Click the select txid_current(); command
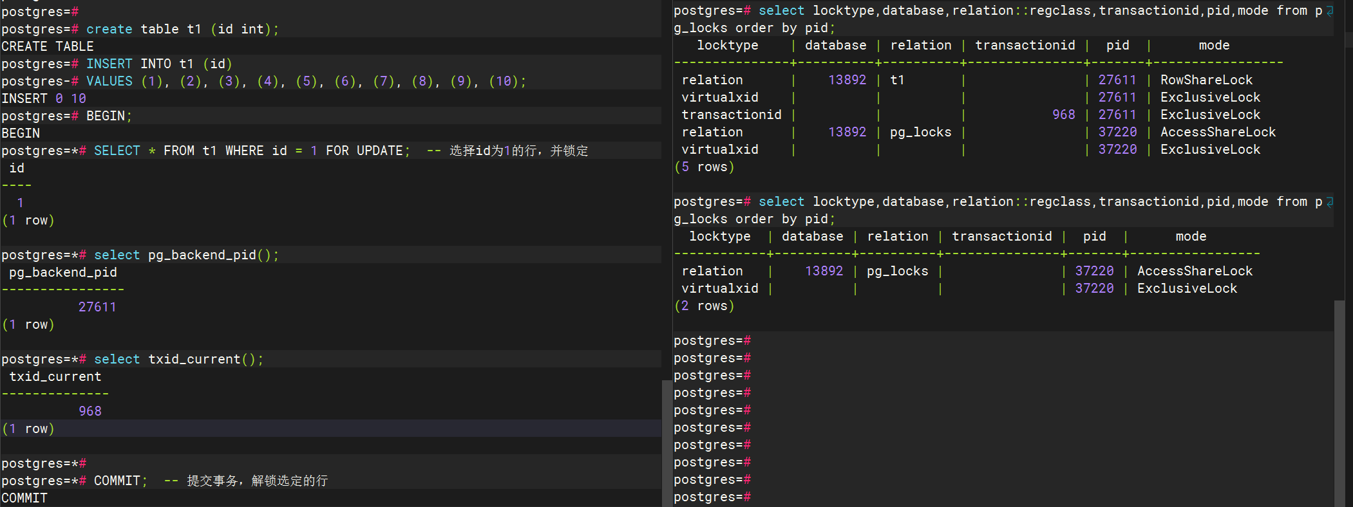 (x=178, y=359)
